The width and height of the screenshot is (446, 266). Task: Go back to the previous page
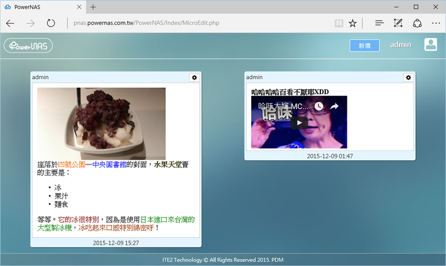10,23
